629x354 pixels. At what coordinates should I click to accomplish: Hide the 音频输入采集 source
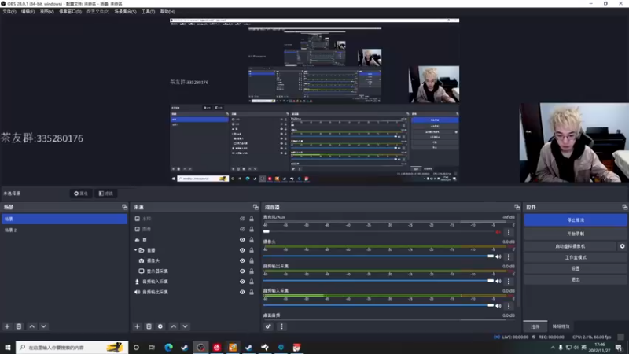(242, 282)
